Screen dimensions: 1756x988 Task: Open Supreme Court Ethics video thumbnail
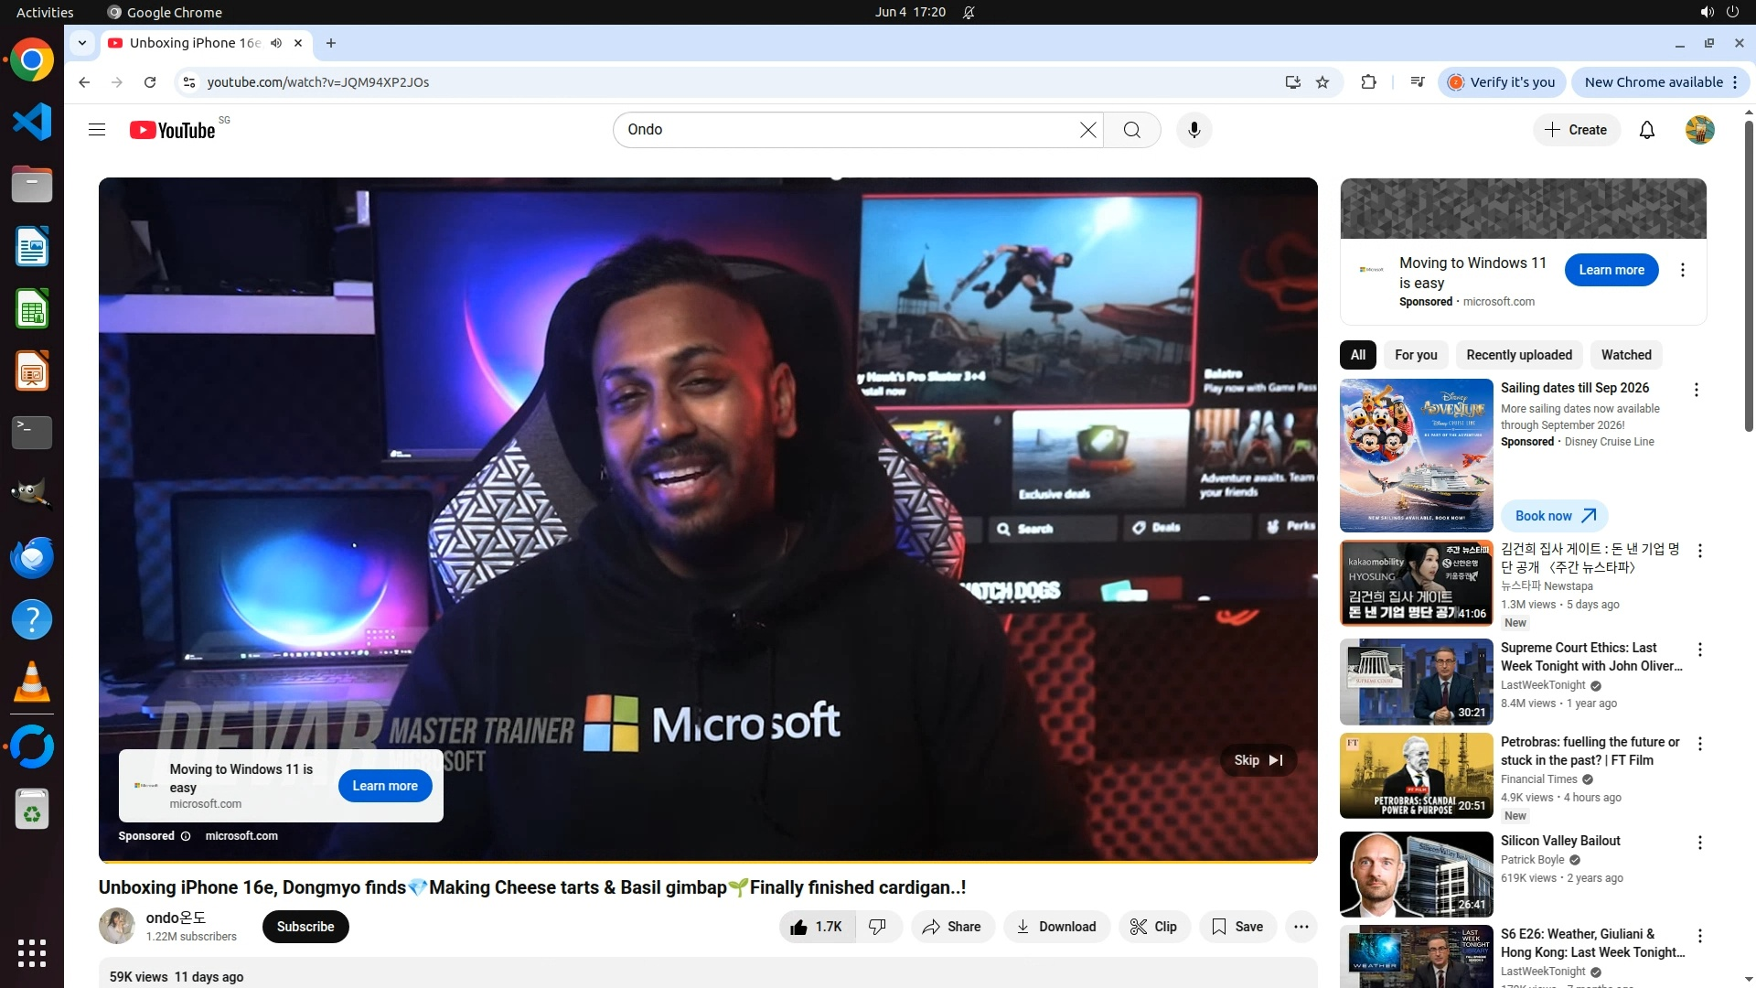tap(1416, 682)
